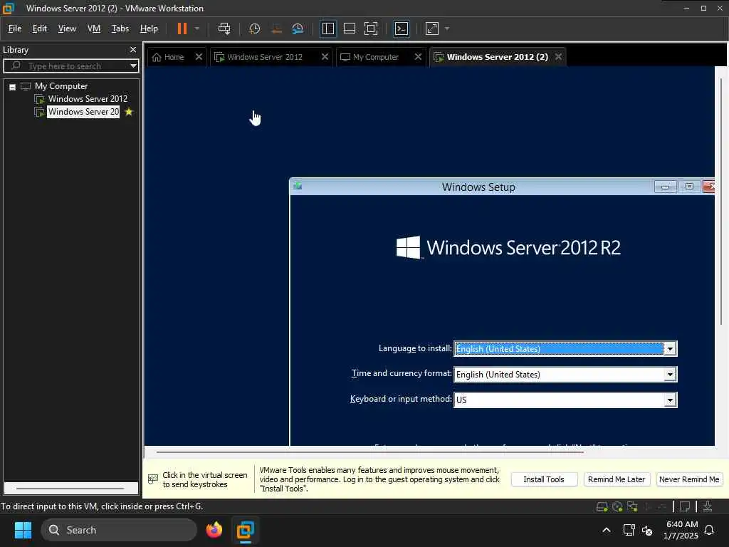
Task: Click Install Tools button
Action: point(544,479)
